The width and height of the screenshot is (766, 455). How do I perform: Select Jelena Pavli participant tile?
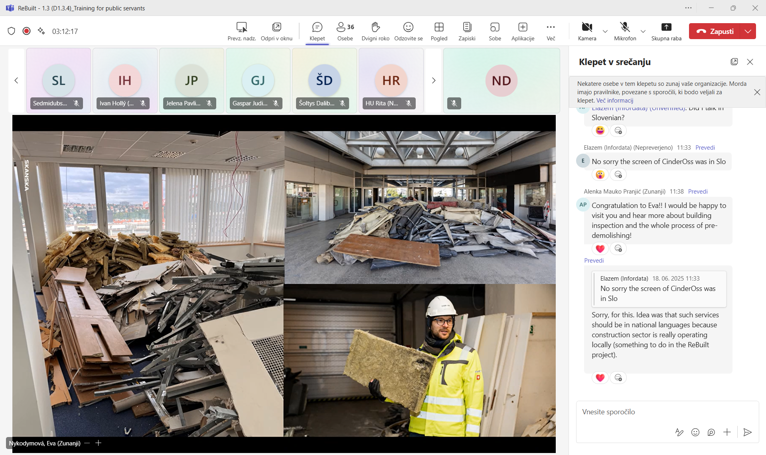[191, 80]
